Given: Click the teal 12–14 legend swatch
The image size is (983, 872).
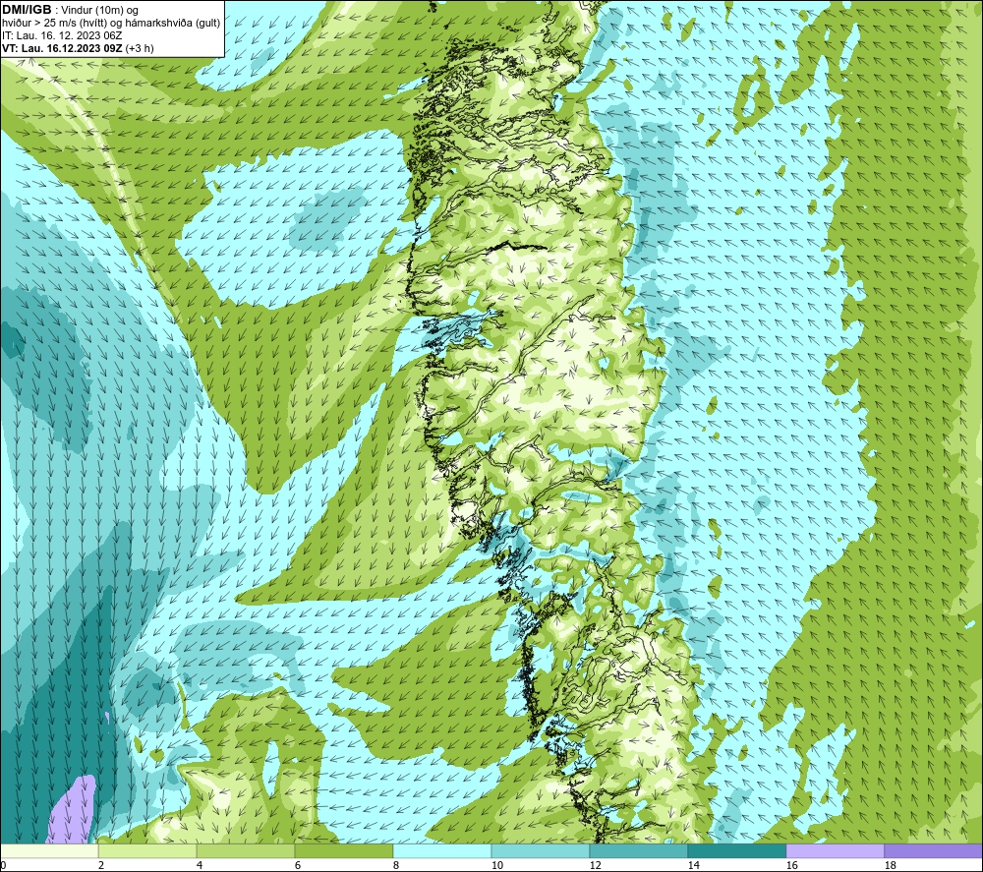Looking at the screenshot, I should 638,850.
